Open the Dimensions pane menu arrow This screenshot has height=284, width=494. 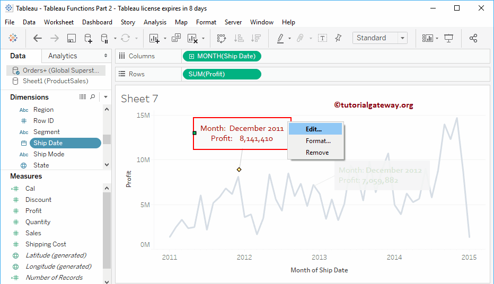(105, 97)
